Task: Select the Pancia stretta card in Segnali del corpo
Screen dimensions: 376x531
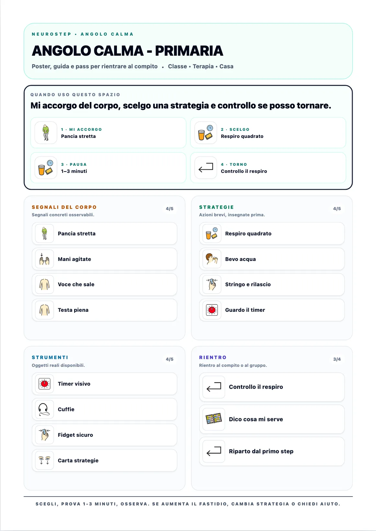Action: coord(104,233)
